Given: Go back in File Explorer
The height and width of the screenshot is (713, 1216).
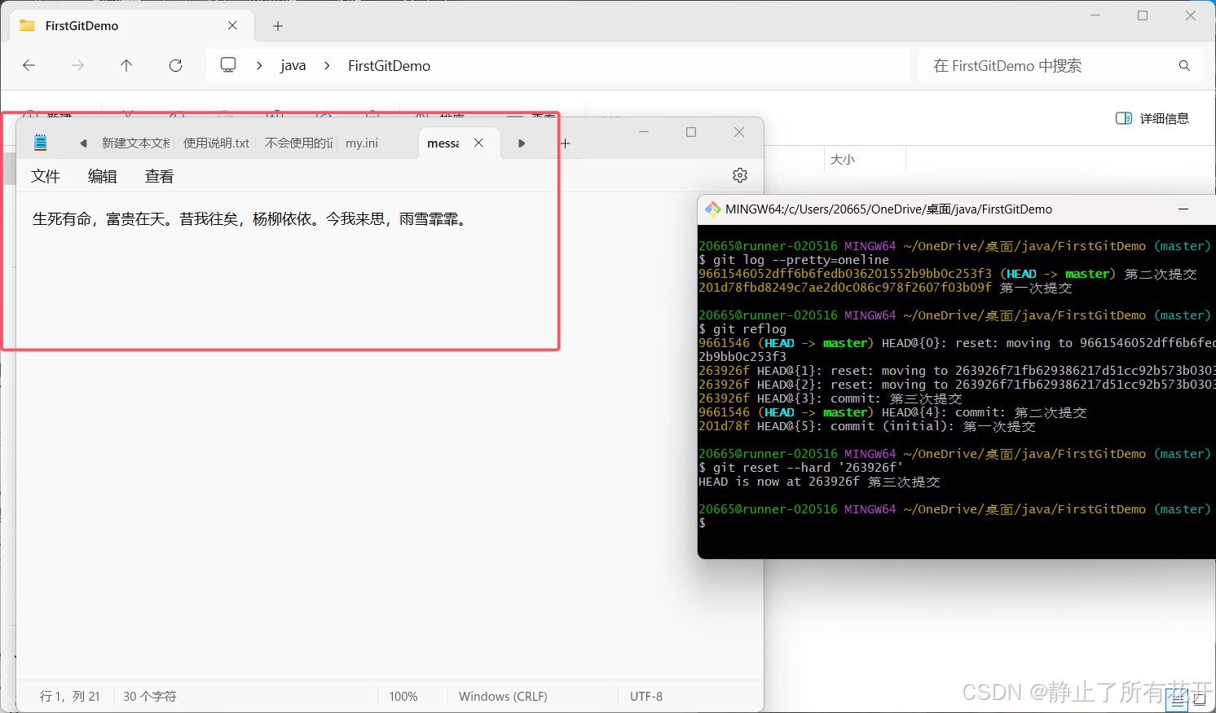Looking at the screenshot, I should (x=29, y=65).
